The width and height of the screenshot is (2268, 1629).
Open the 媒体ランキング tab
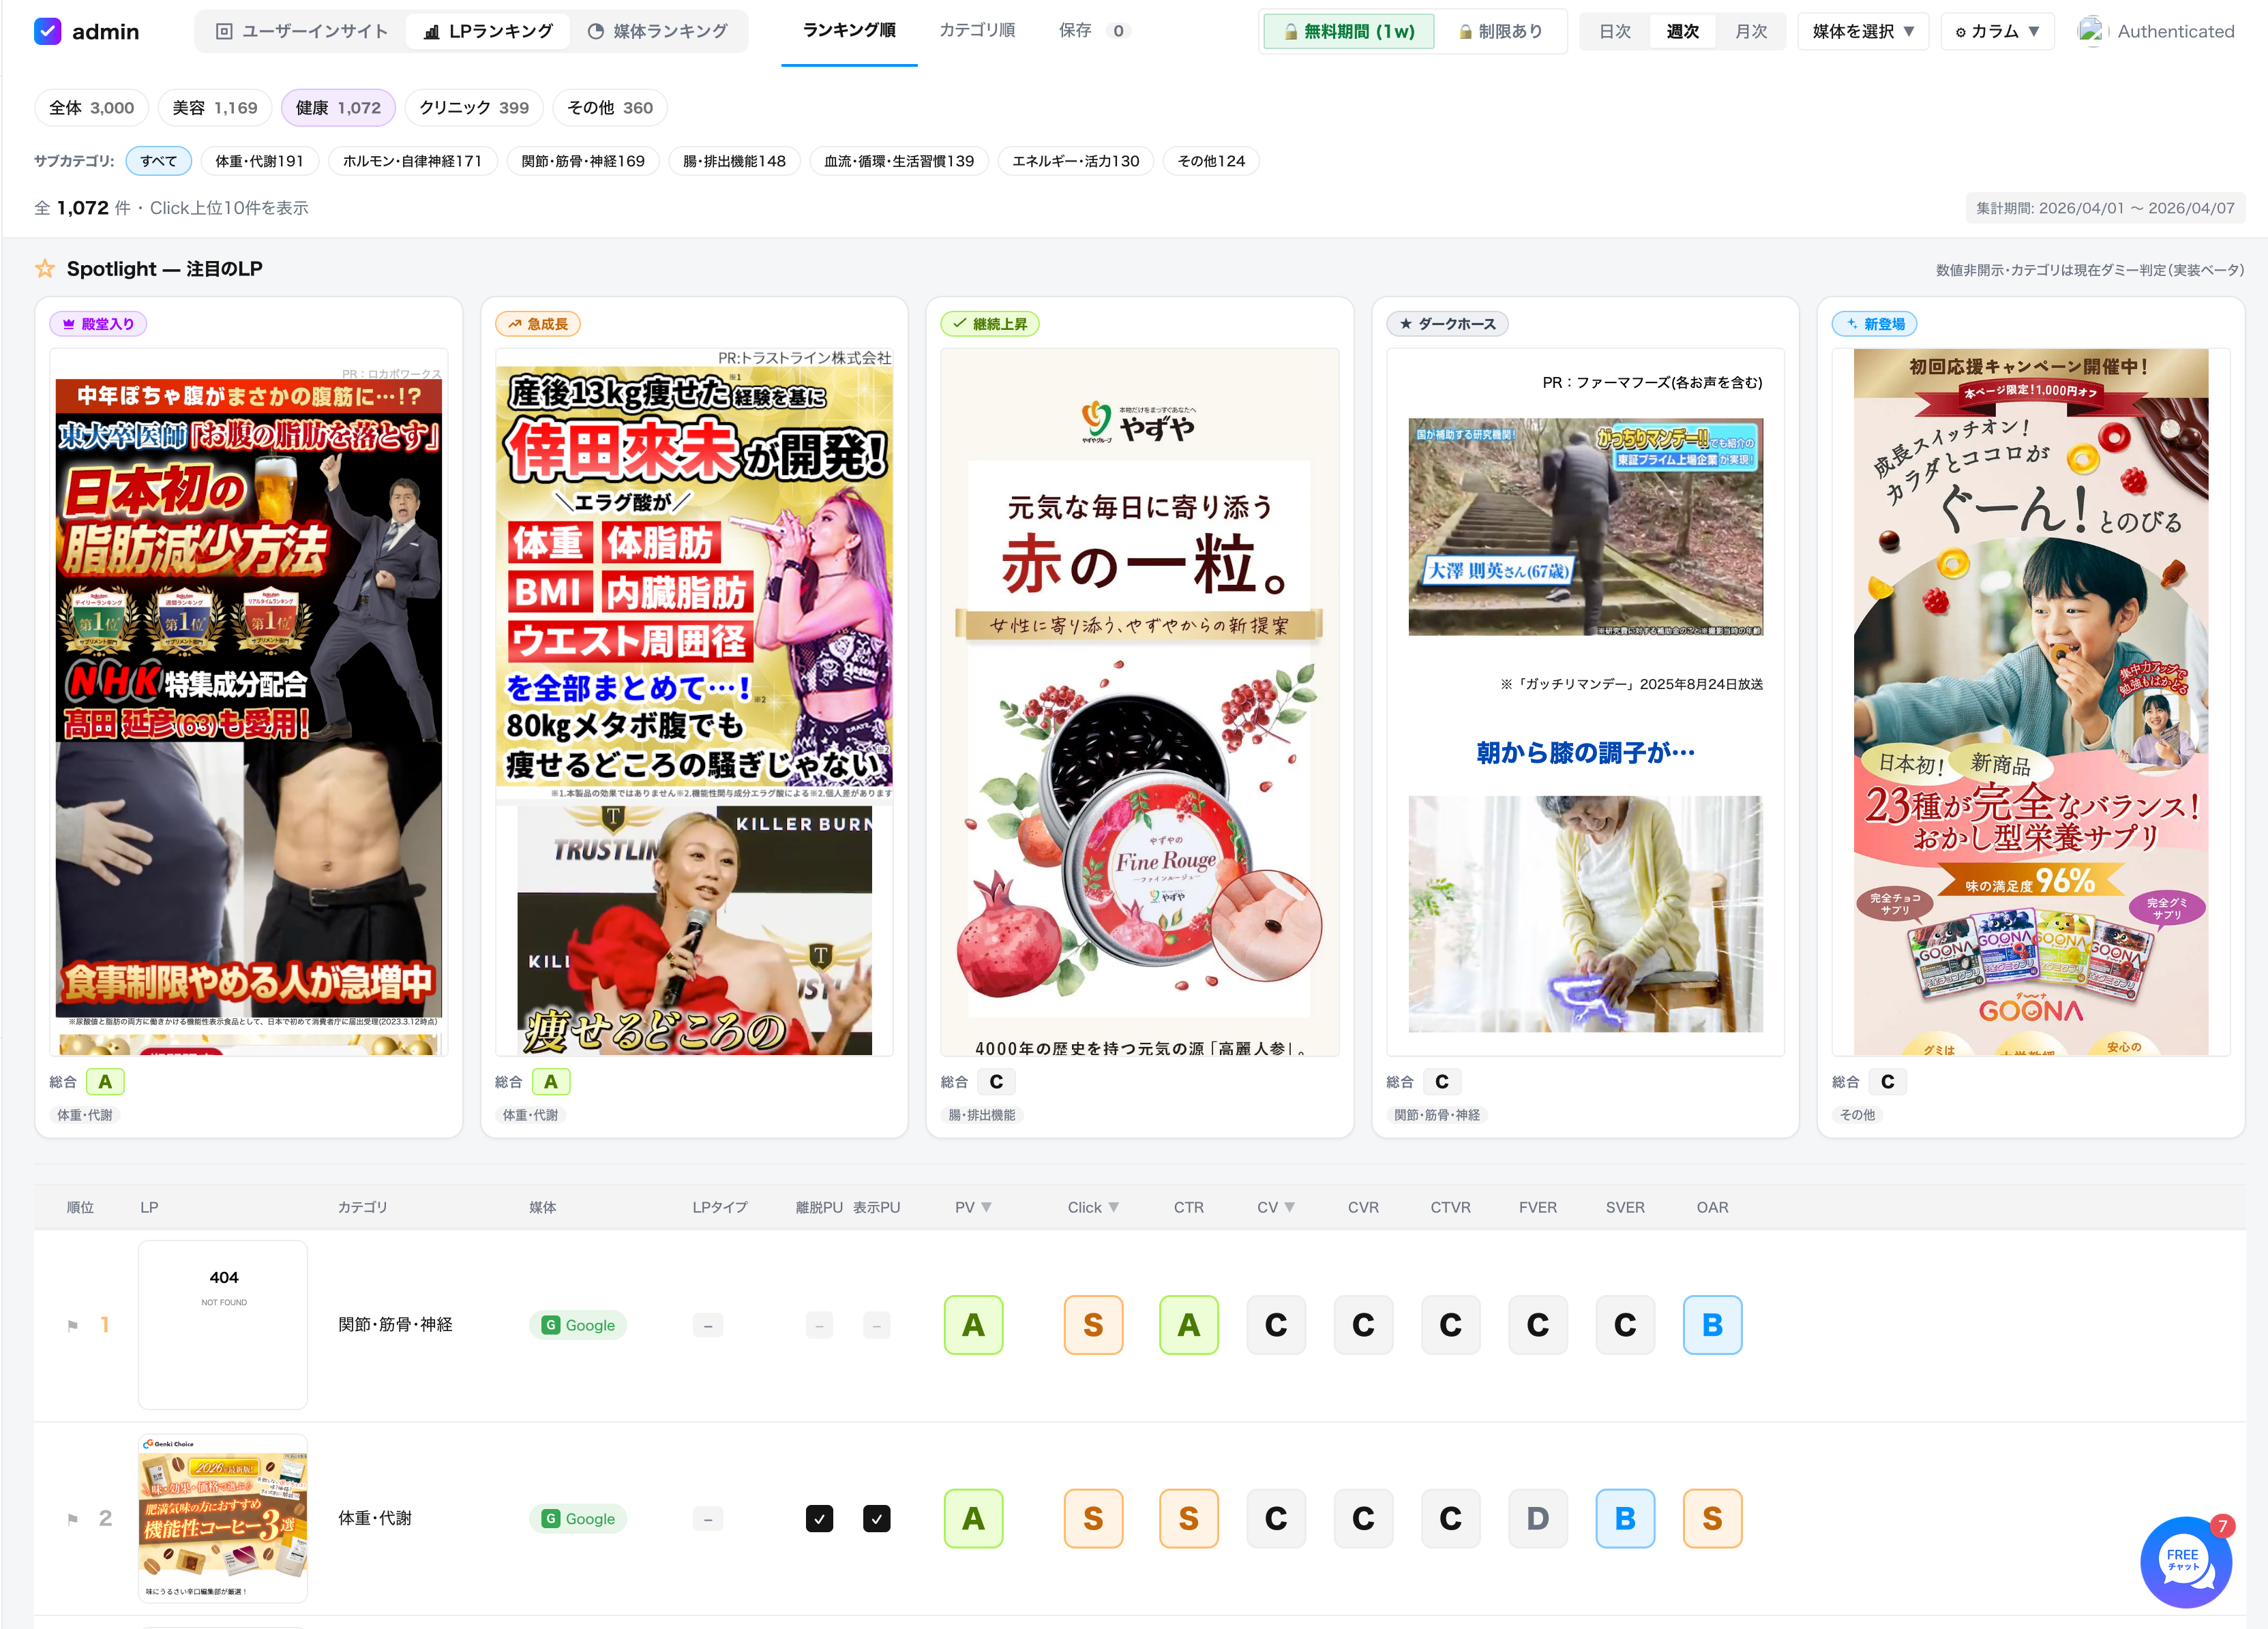coord(657,31)
